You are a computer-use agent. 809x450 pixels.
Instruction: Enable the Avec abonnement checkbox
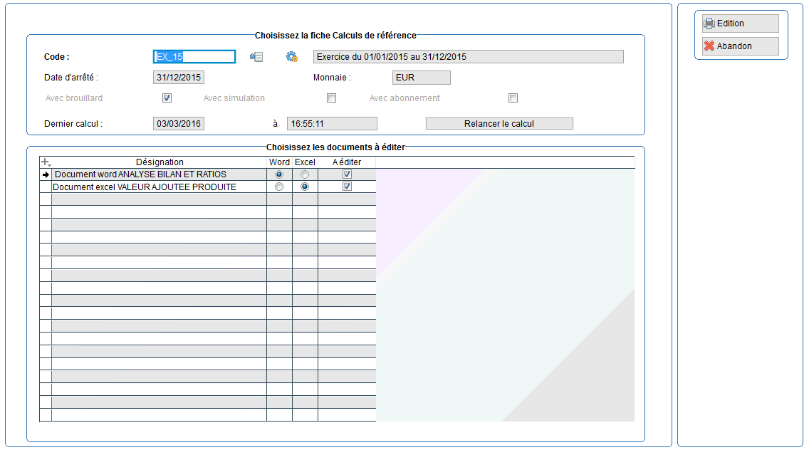[513, 98]
